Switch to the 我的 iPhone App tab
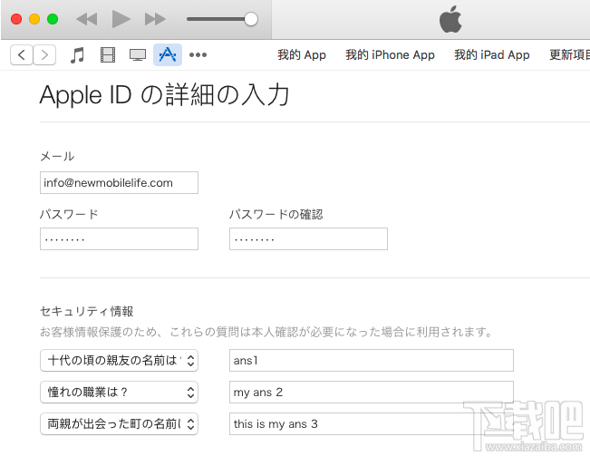This screenshot has height=456, width=590. [391, 55]
